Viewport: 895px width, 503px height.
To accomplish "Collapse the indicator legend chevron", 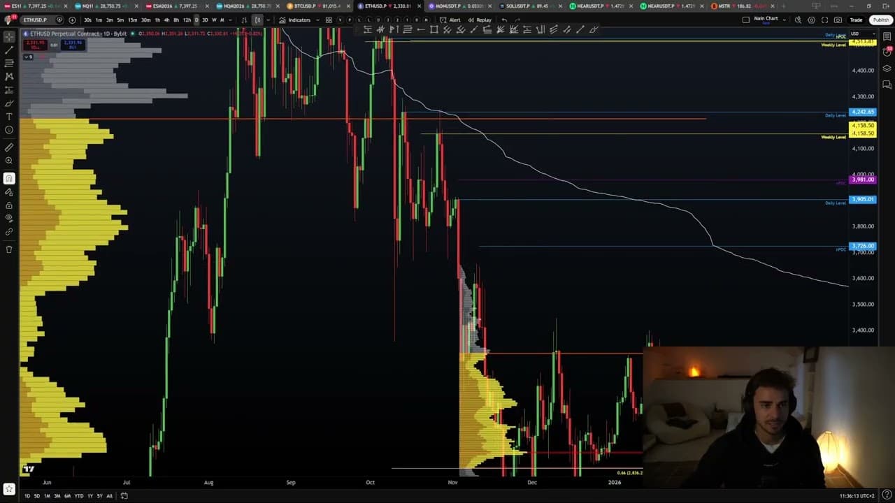I will pyautogui.click(x=28, y=57).
